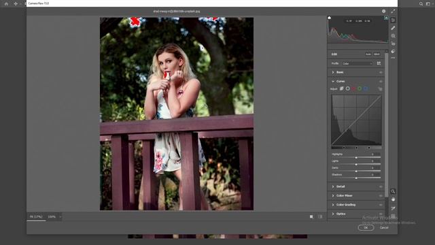Image resolution: width=435 pixels, height=245 pixels.
Task: Click Photoshop workspace switcher icon at top right
Action: 428,4
